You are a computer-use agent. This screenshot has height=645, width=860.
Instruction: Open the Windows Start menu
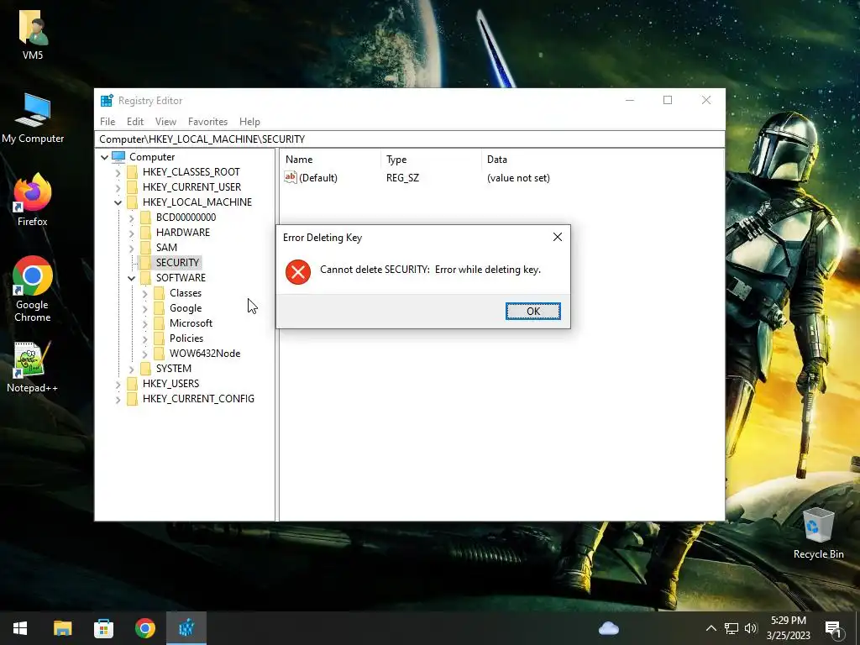click(20, 628)
